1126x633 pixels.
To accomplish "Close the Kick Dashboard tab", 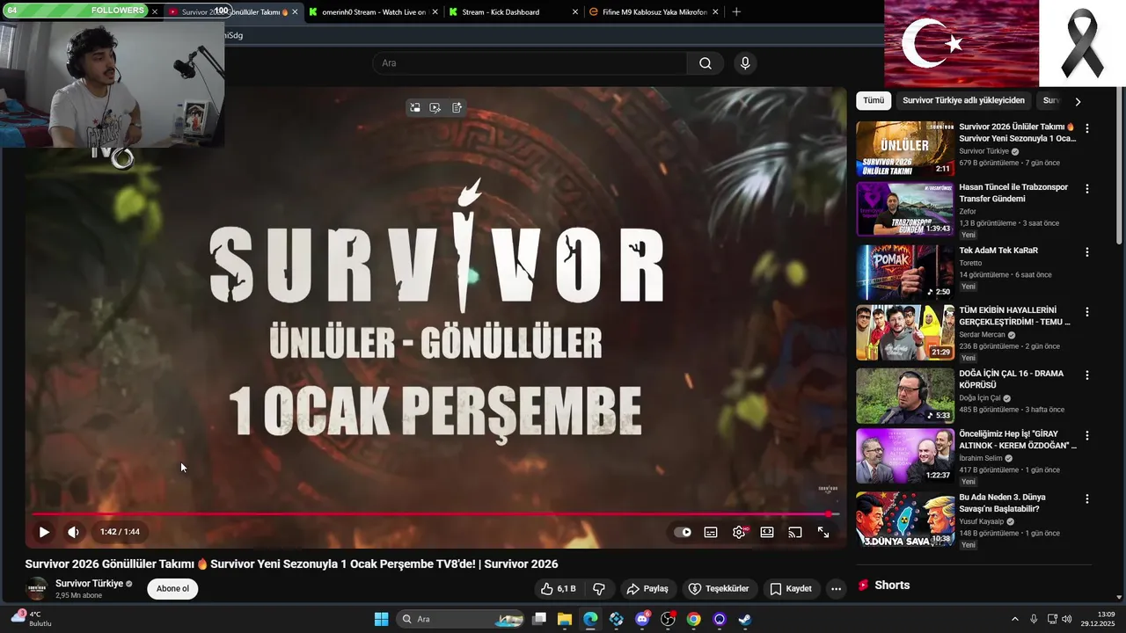I will pyautogui.click(x=575, y=12).
